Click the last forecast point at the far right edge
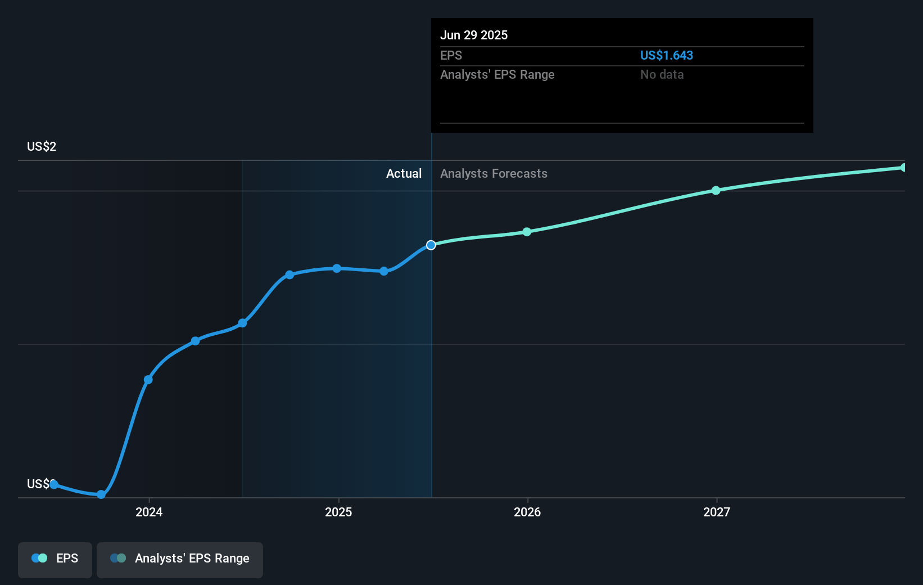Viewport: 923px width, 585px height. pyautogui.click(x=903, y=168)
